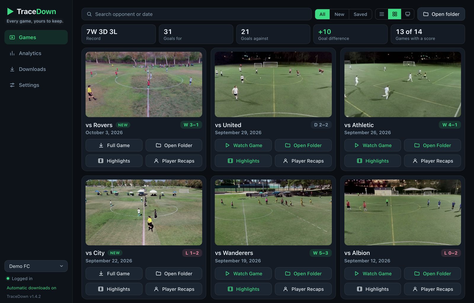Open the vs United game thumbnail

(x=273, y=85)
